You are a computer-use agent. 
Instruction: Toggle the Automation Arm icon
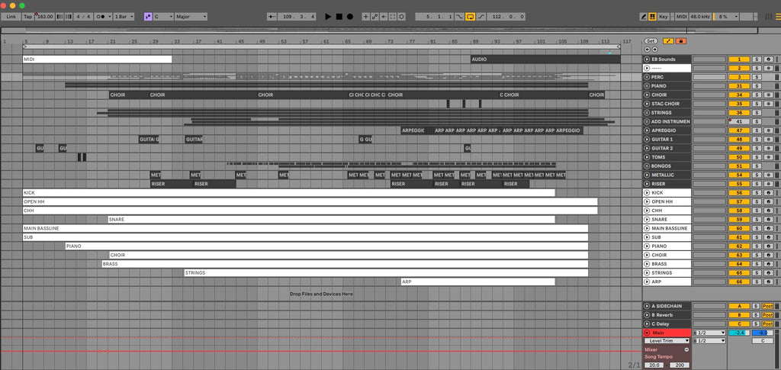(374, 17)
